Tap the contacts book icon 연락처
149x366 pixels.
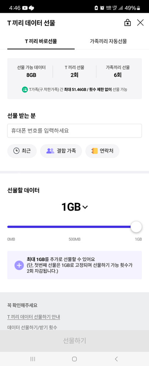(x=94, y=151)
